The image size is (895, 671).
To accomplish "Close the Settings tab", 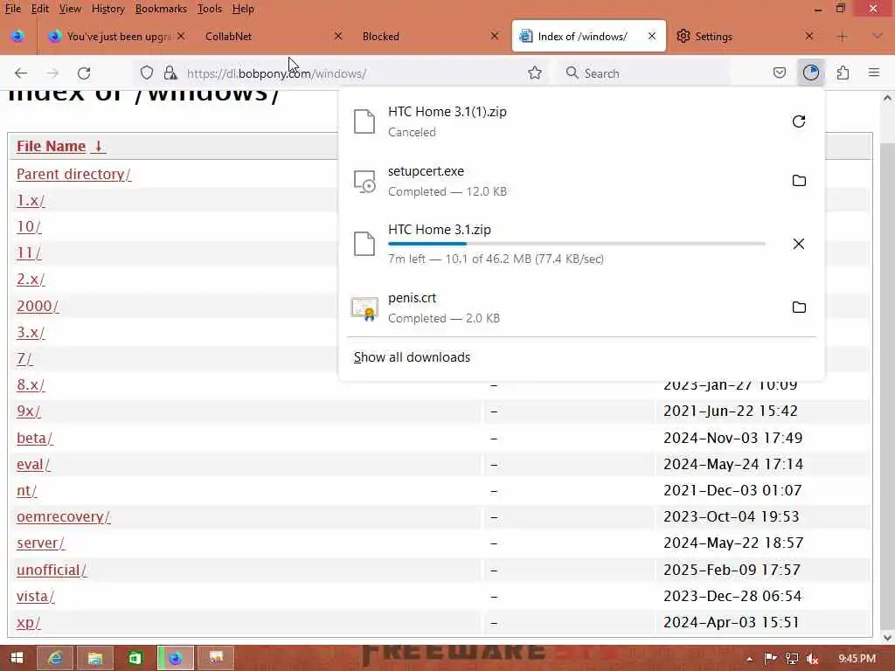I will click(x=808, y=36).
